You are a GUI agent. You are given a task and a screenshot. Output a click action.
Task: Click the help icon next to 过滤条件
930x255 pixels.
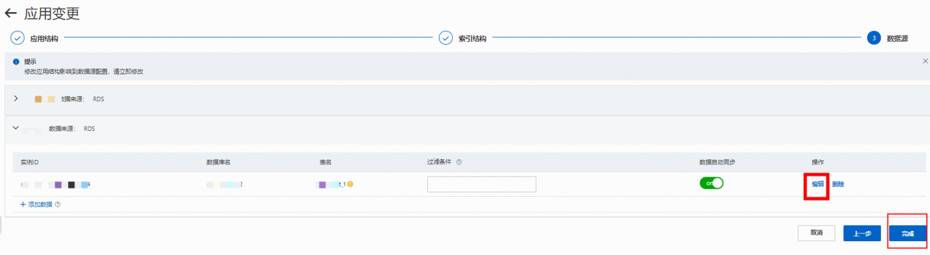coord(459,162)
